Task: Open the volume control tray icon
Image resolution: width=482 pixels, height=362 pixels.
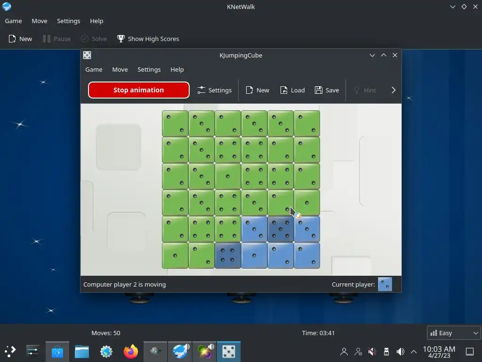Action: (x=400, y=352)
